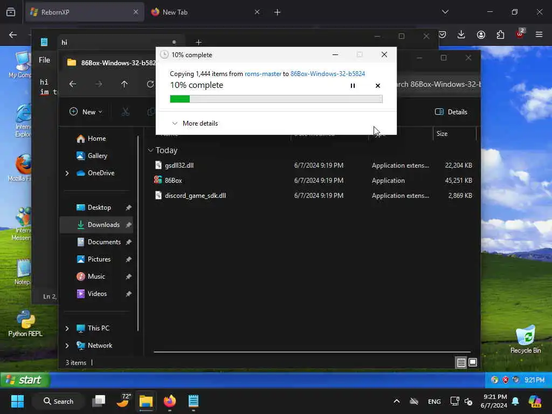The image size is (552, 414).
Task: Pause the file copy operation
Action: click(353, 86)
